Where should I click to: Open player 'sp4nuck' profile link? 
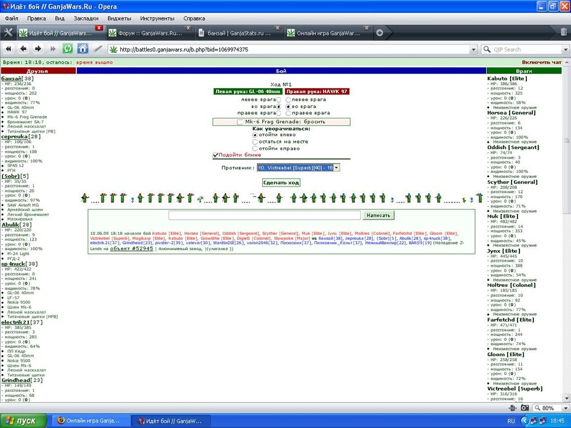pos(13,264)
